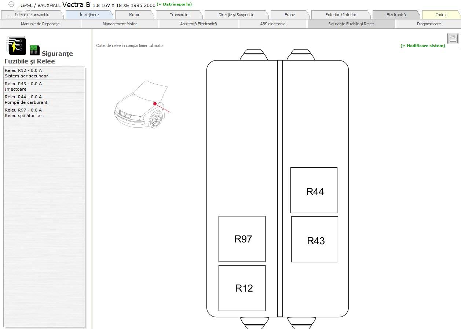
Task: Click the fuses and relays wiring icon
Action: click(x=16, y=46)
